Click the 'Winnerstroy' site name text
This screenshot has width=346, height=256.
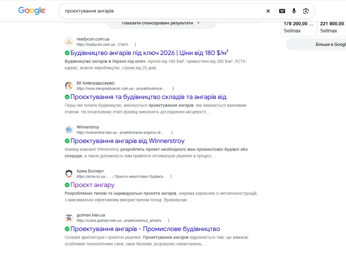(x=88, y=127)
